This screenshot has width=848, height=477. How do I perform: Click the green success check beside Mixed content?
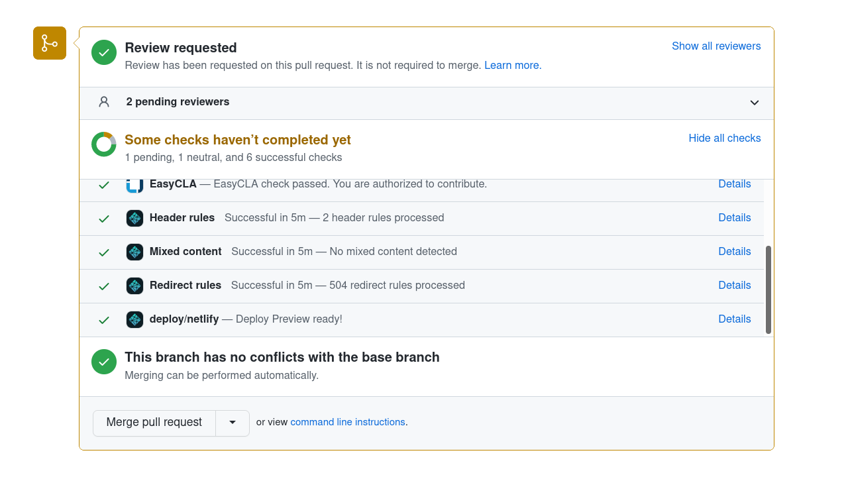tap(104, 252)
